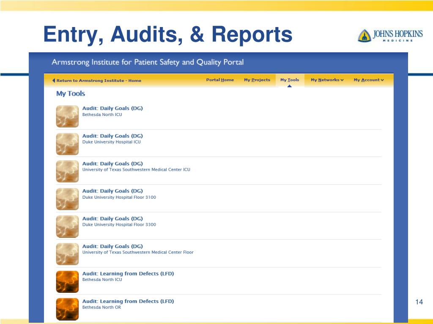
Task: Open Audit: Learning from Defects link above Bethesda North ICU
Action: click(x=128, y=273)
